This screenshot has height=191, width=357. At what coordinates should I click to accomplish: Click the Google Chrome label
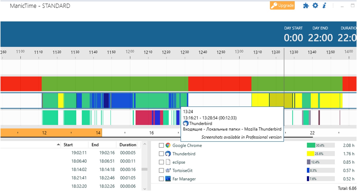click(x=187, y=145)
